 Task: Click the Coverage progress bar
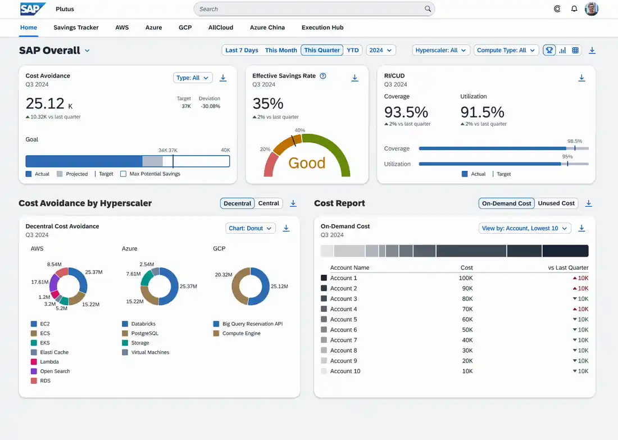pyautogui.click(x=504, y=148)
